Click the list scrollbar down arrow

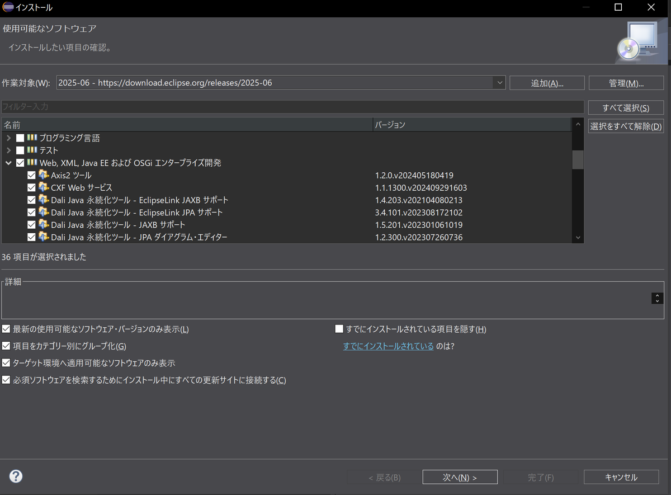(x=578, y=238)
